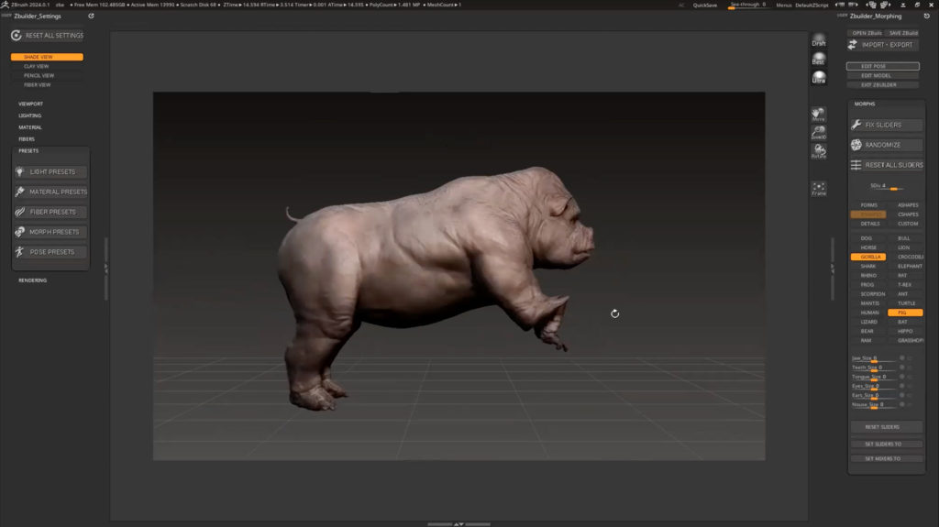Toggle the Elephant morph option
This screenshot has width=939, height=527.
pyautogui.click(x=907, y=267)
